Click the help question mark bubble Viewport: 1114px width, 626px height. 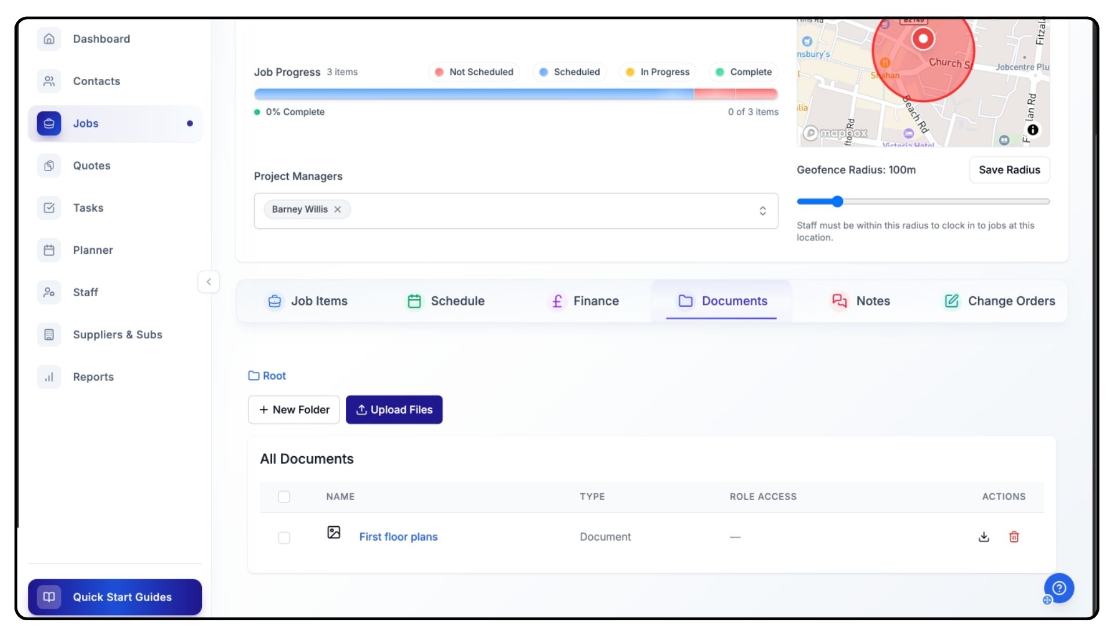[1059, 588]
